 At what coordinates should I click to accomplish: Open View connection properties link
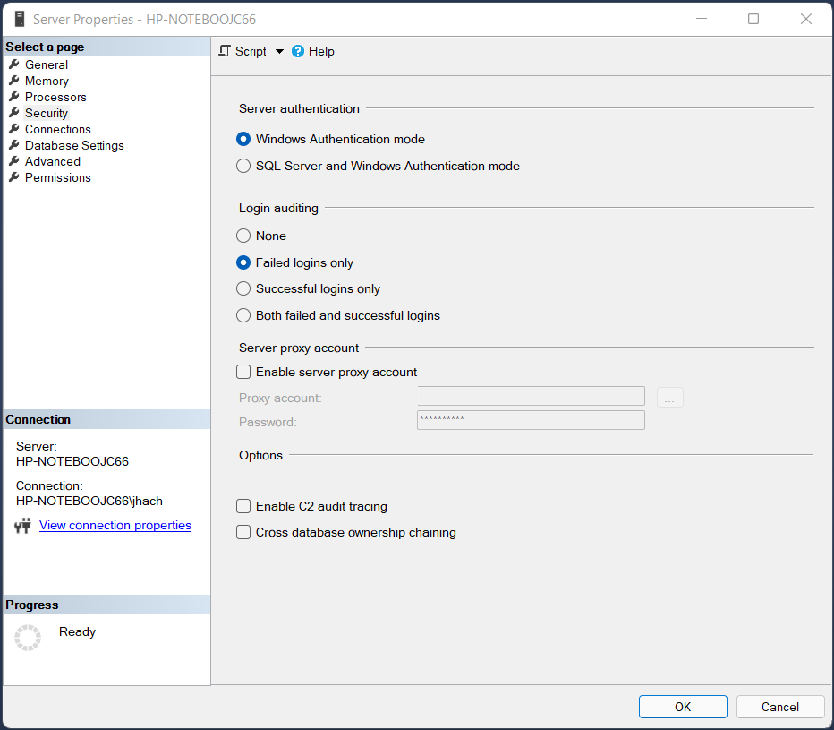pyautogui.click(x=115, y=526)
